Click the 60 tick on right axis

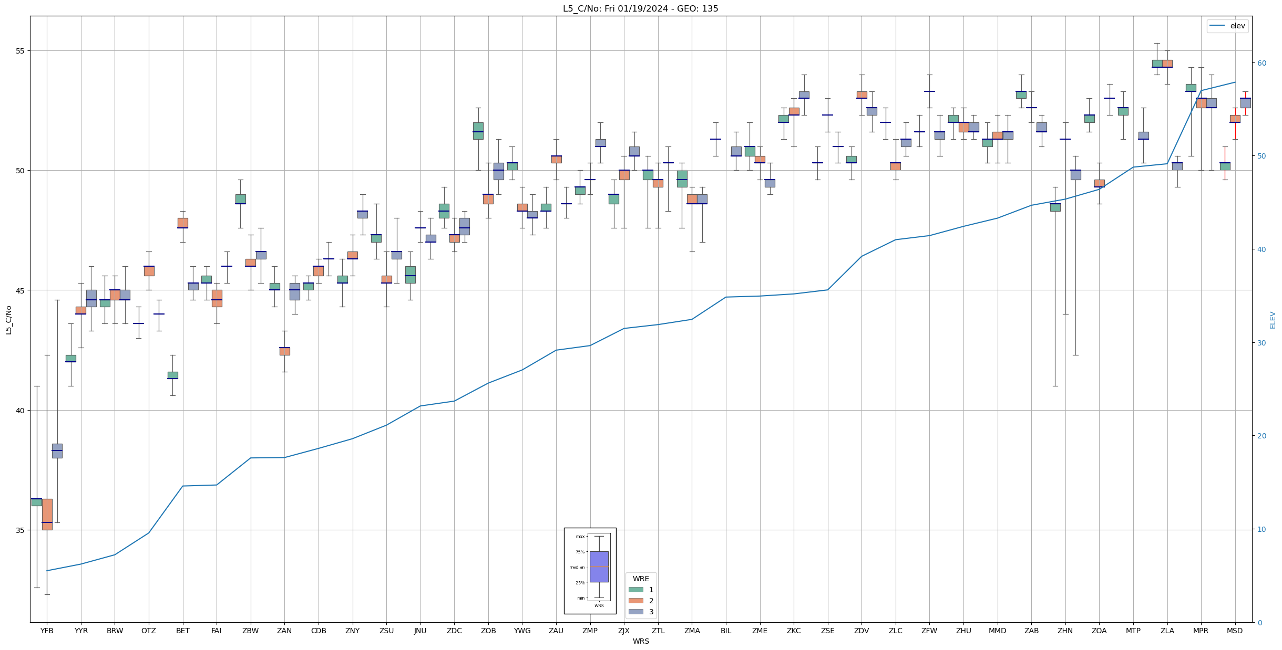[1262, 63]
